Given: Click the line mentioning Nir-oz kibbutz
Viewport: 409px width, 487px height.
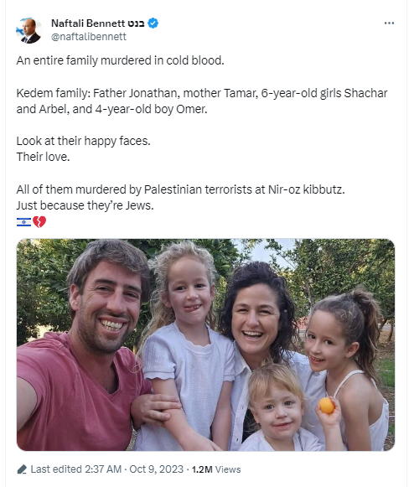Looking at the screenshot, I should 180,189.
